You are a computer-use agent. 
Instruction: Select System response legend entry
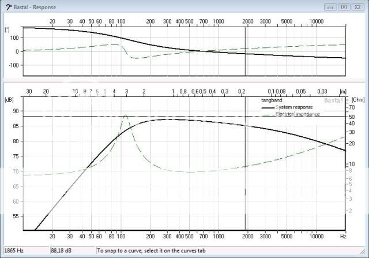point(294,107)
